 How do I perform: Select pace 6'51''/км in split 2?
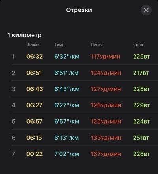click(66, 73)
